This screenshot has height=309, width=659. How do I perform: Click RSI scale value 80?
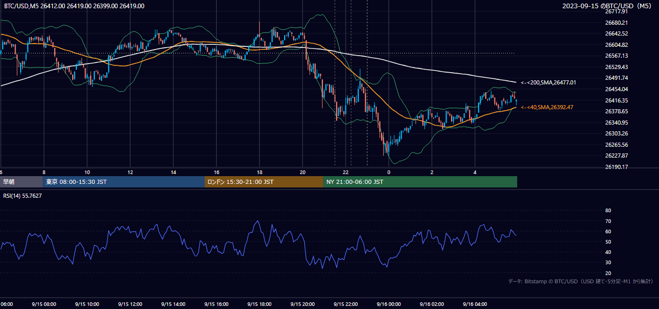point(608,211)
